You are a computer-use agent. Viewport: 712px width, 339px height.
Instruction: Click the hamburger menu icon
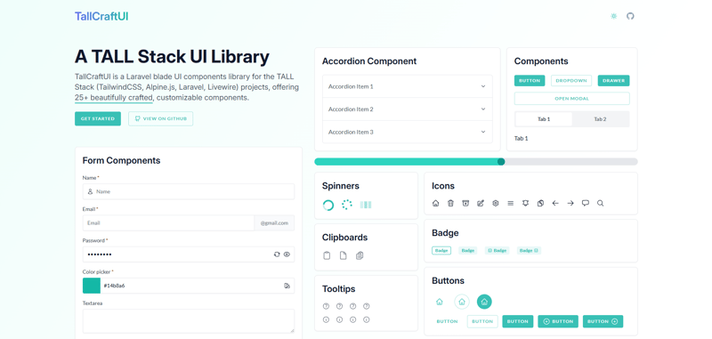coord(510,203)
